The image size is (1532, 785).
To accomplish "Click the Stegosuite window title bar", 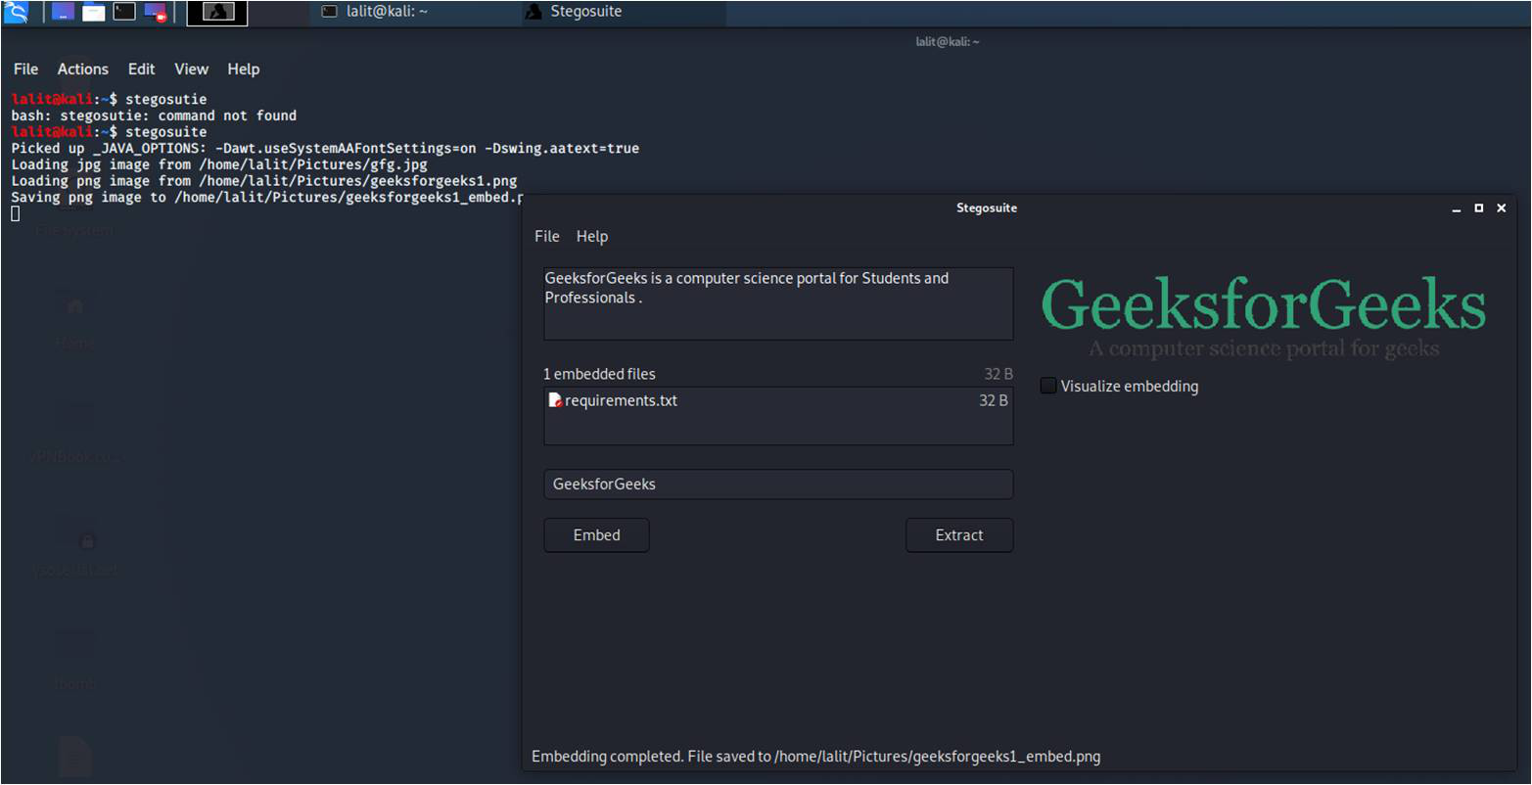I will tap(986, 208).
